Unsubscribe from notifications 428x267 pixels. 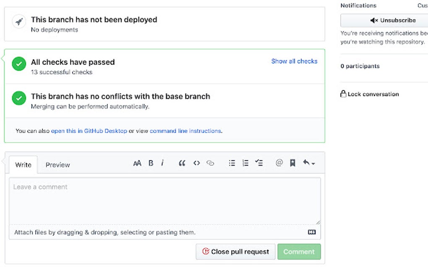pos(393,20)
